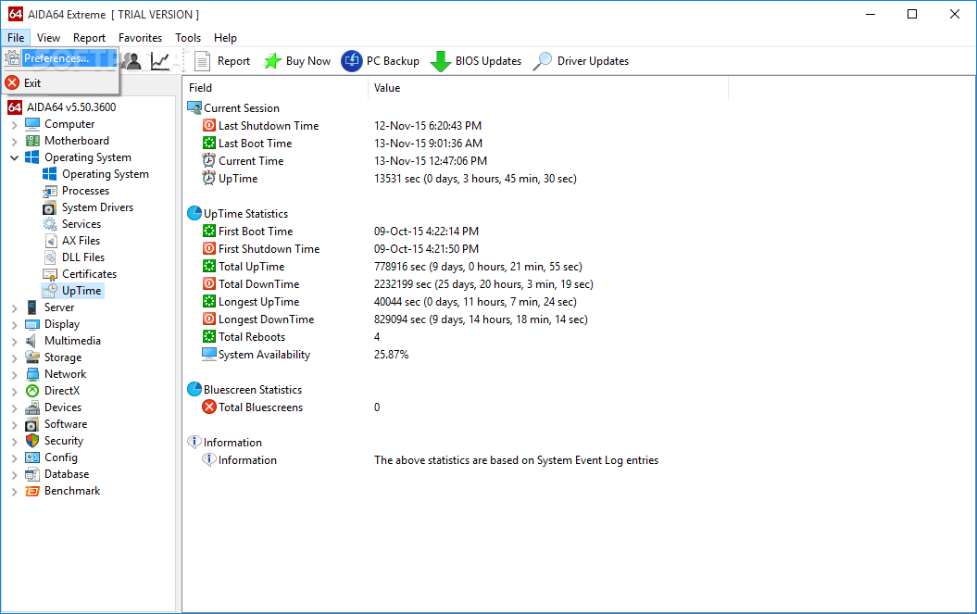Click the 25.87% availability value
This screenshot has width=977, height=614.
pyautogui.click(x=392, y=355)
